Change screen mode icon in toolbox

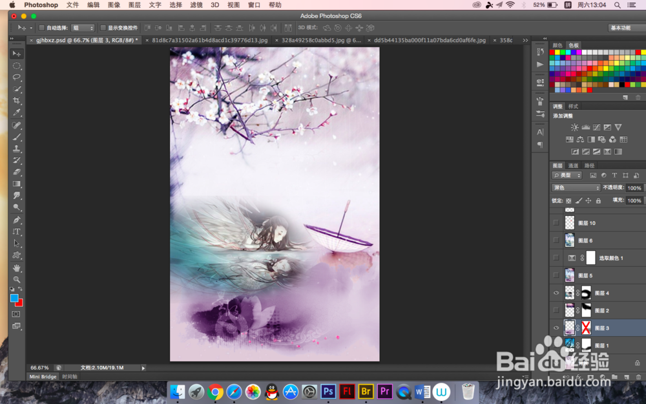(16, 326)
